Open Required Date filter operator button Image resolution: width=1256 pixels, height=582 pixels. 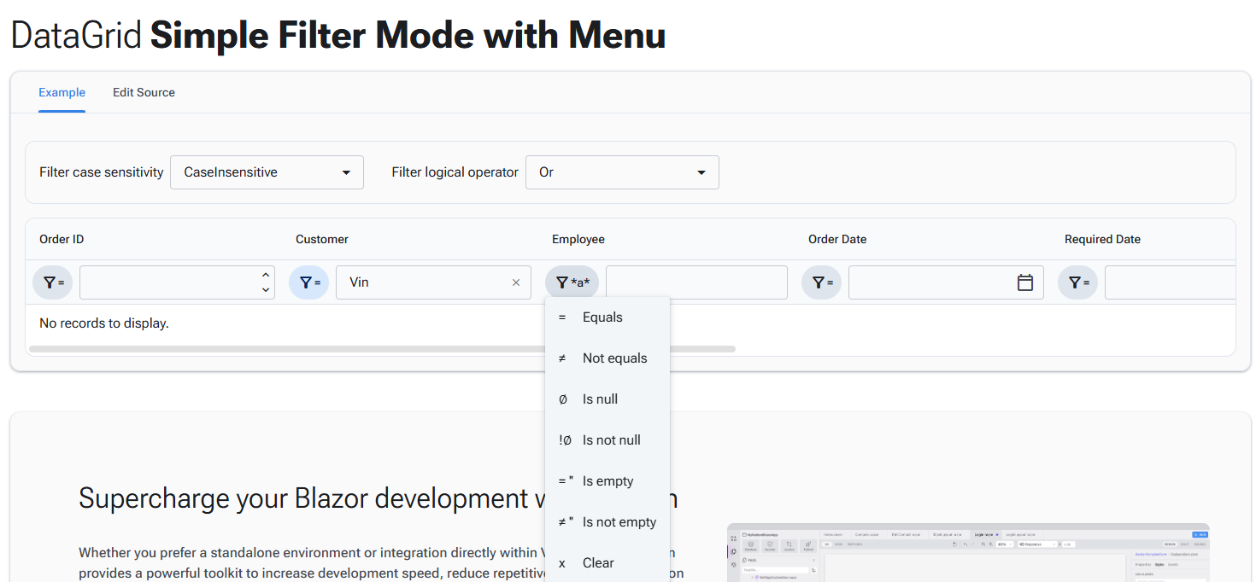1078,282
